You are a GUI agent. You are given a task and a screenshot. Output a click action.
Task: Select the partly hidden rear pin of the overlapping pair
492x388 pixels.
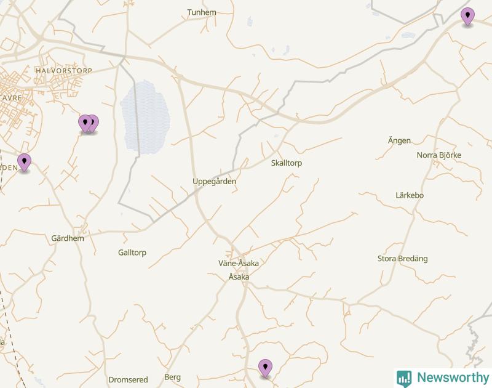pos(95,123)
